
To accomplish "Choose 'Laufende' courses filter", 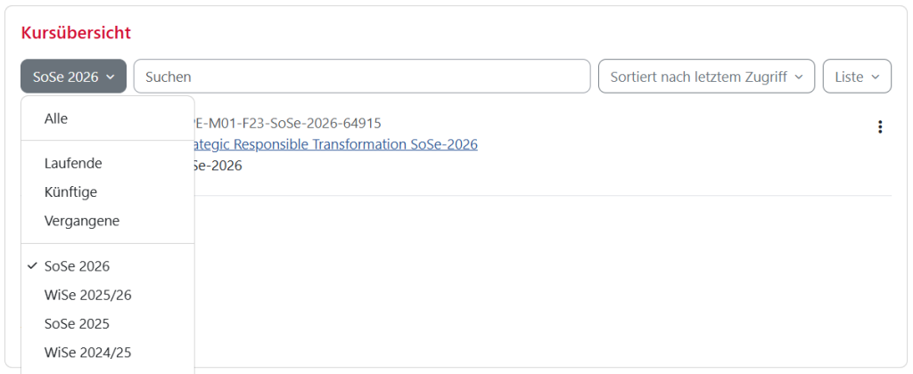I will click(x=73, y=163).
